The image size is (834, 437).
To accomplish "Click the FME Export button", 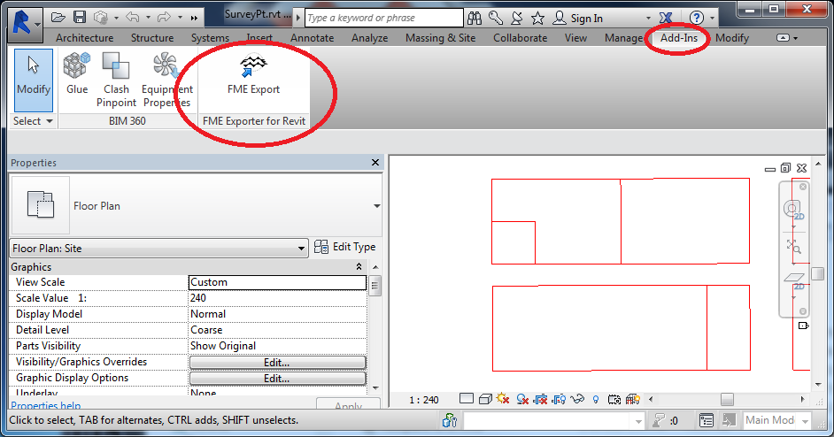I will coord(254,74).
